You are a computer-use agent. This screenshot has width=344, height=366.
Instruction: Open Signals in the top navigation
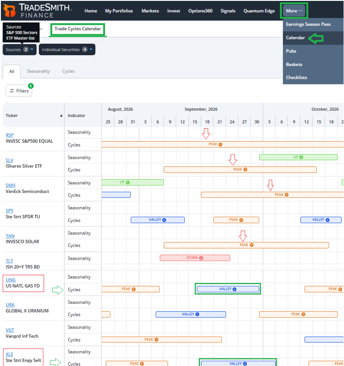[228, 11]
